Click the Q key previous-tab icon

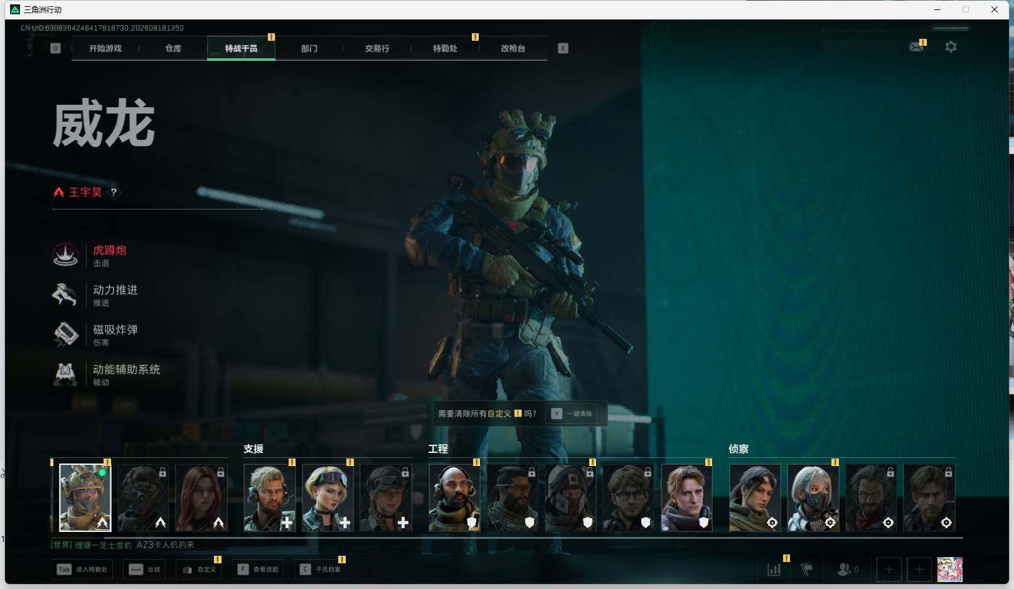(55, 48)
